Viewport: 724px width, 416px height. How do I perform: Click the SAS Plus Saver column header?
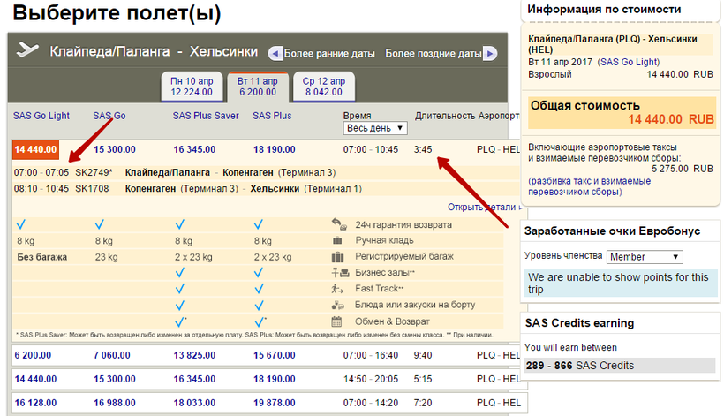(x=204, y=116)
